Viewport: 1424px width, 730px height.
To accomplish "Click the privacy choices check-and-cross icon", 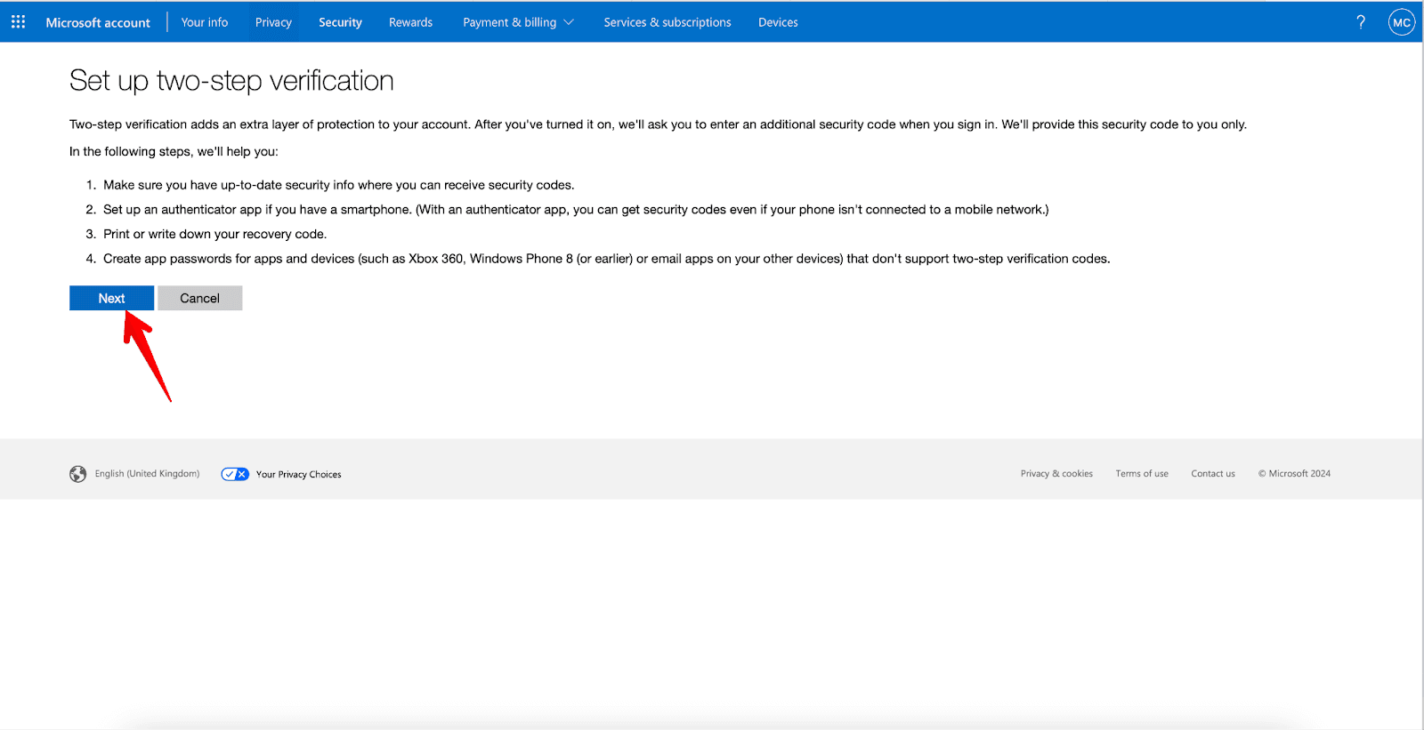I will coord(235,474).
